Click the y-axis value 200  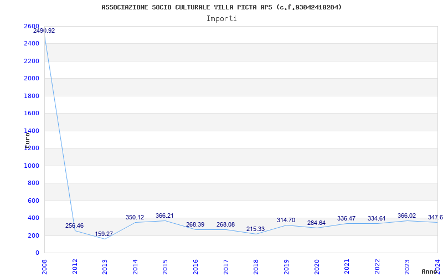(x=34, y=236)
